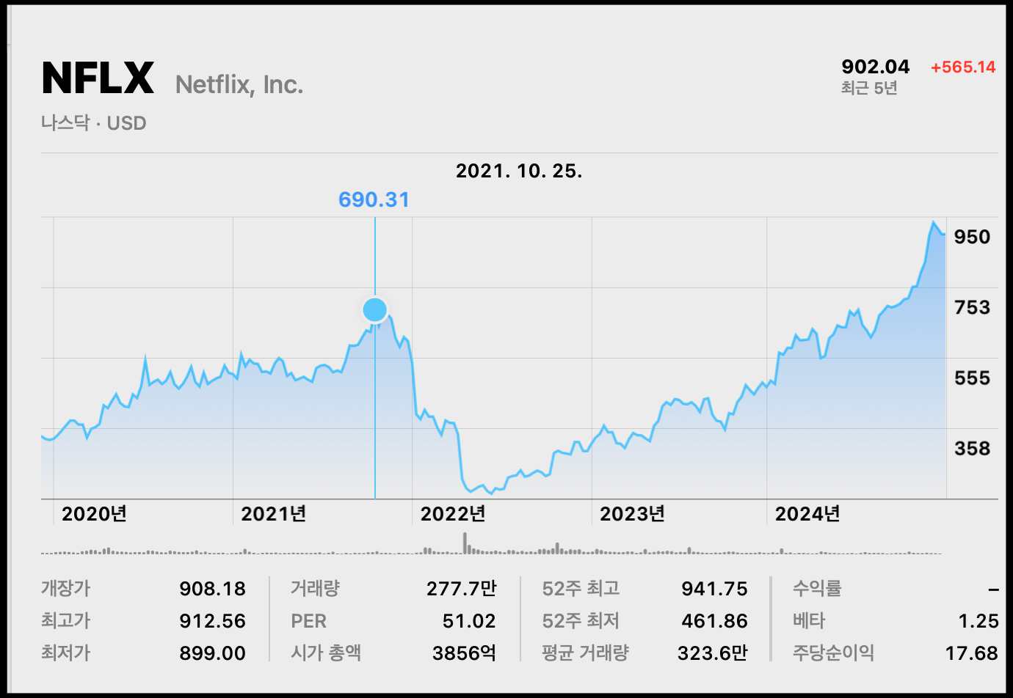This screenshot has width=1013, height=698.
Task: Click the 2024년 x-axis label
Action: (x=807, y=514)
